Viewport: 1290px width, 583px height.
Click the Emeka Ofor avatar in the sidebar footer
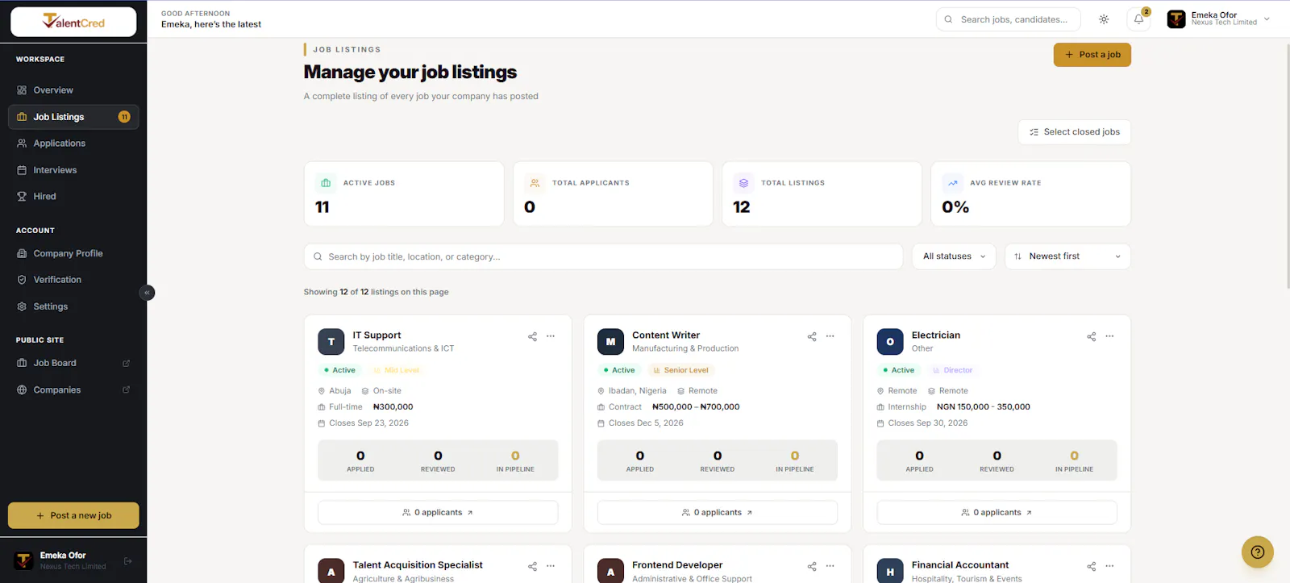pyautogui.click(x=23, y=560)
